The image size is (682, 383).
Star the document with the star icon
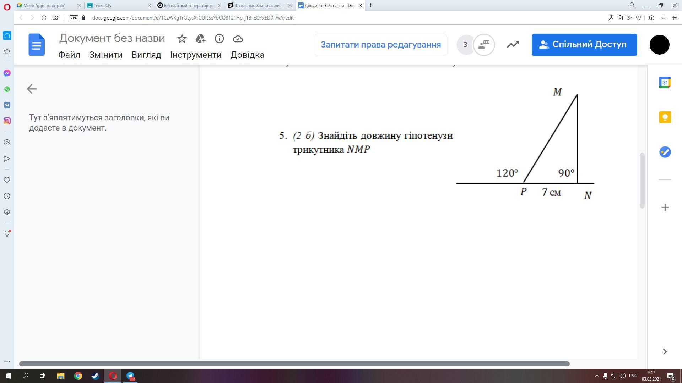click(182, 39)
